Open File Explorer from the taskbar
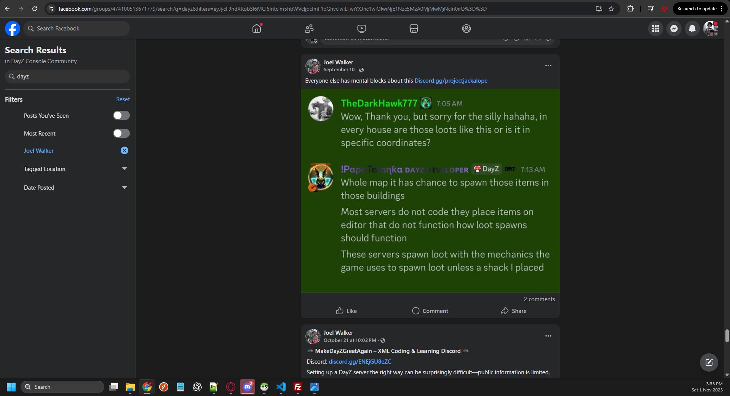Screen dimensions: 730x396 click(130, 387)
